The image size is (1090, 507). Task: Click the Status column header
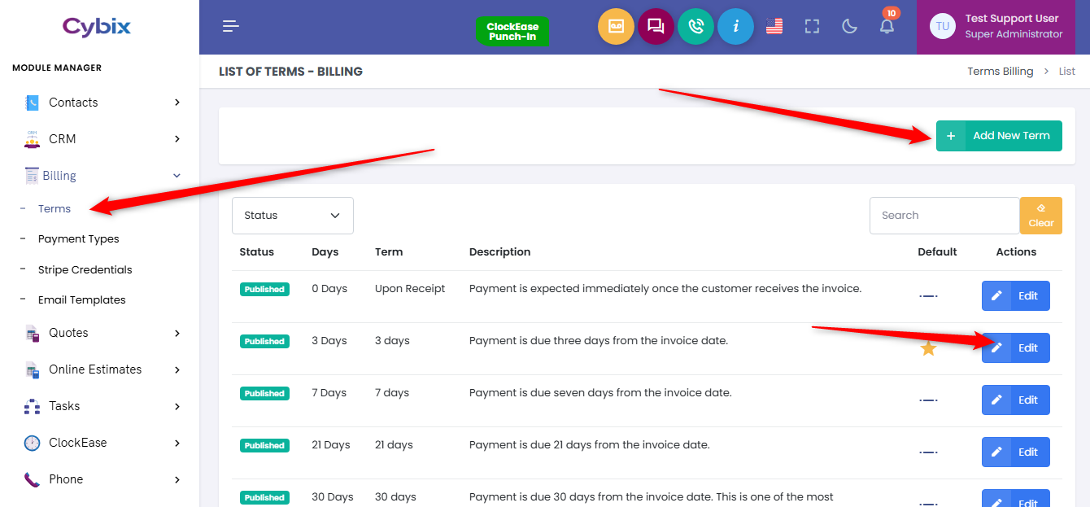pyautogui.click(x=256, y=252)
